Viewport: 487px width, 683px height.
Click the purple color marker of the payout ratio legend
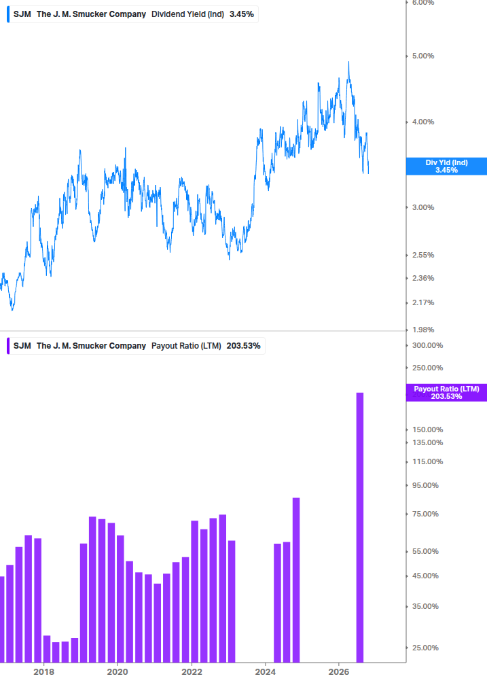(x=8, y=346)
